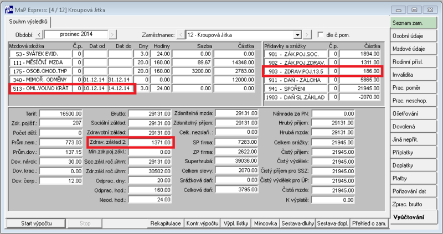Click the period field 'prosinec 2014'
The image size is (443, 234).
tap(76, 35)
